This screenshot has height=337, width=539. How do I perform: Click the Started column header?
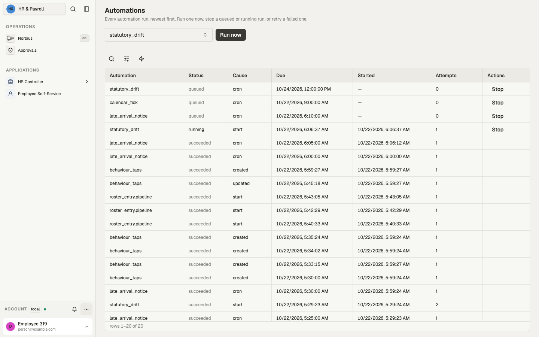click(x=392, y=76)
